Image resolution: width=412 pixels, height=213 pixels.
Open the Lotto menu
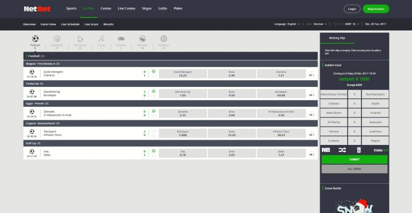click(162, 8)
